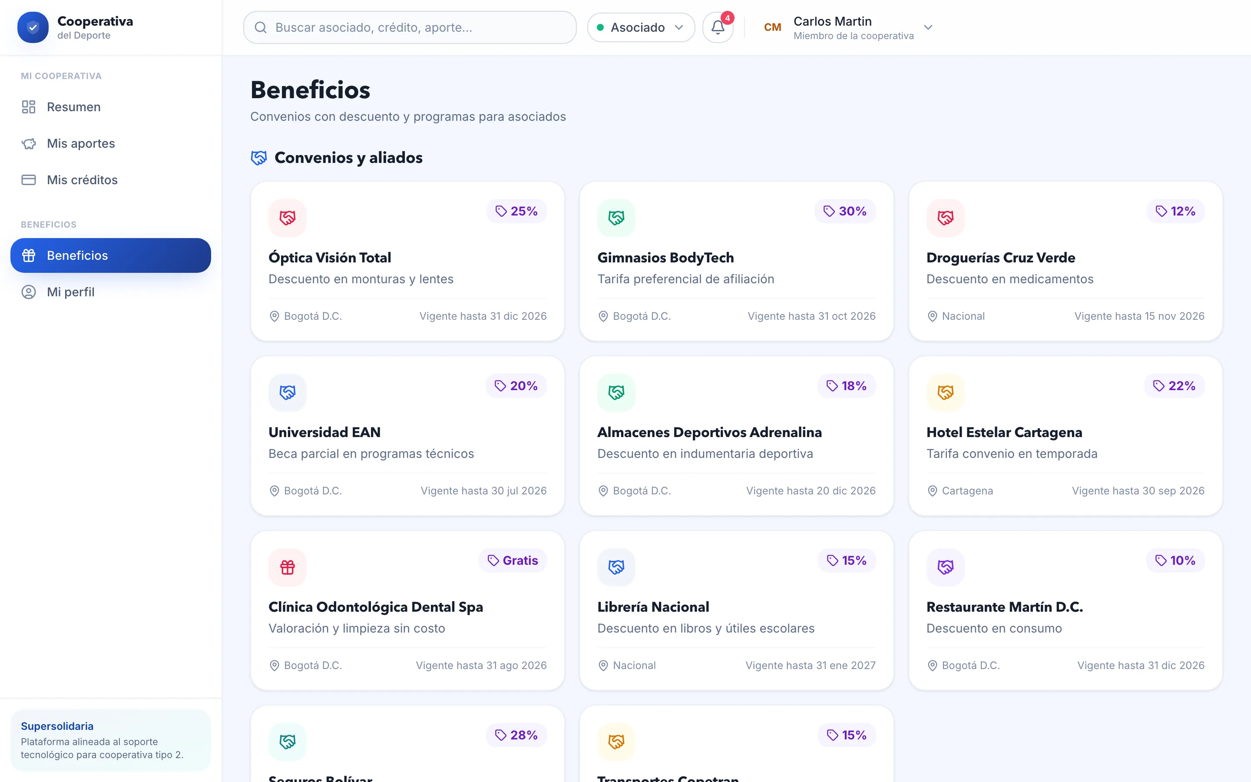Click the 12% tag on Cruz Verde card

1175,211
